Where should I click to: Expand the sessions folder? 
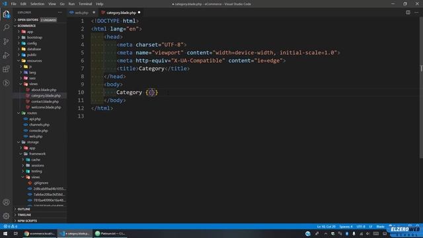click(40, 165)
